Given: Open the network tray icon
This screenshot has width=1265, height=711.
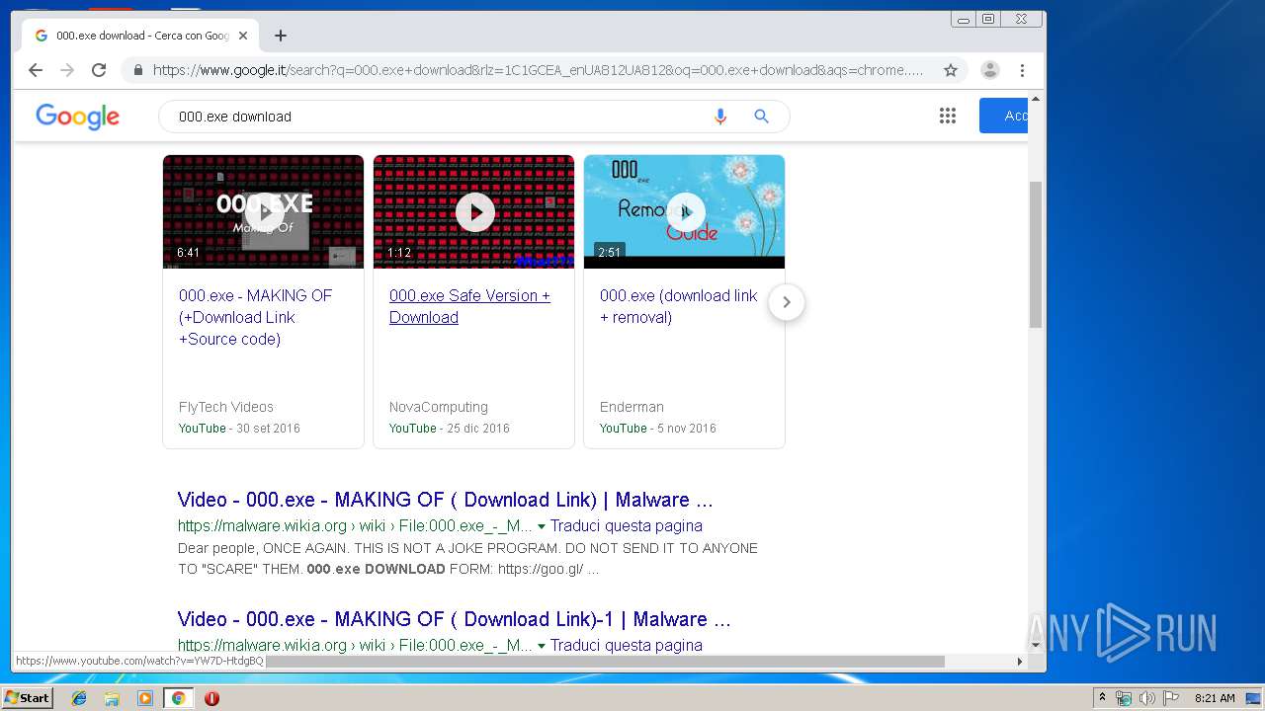Looking at the screenshot, I should [1124, 698].
